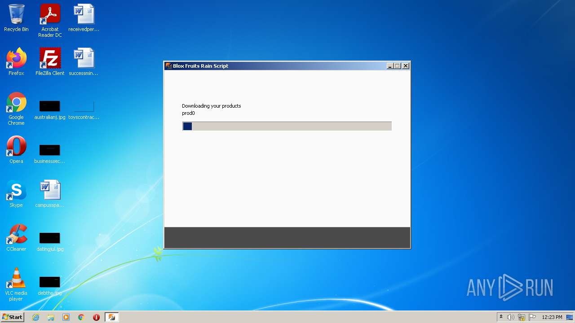The image size is (575, 323).
Task: Select the toyscontrac file on desktop
Action: click(84, 110)
